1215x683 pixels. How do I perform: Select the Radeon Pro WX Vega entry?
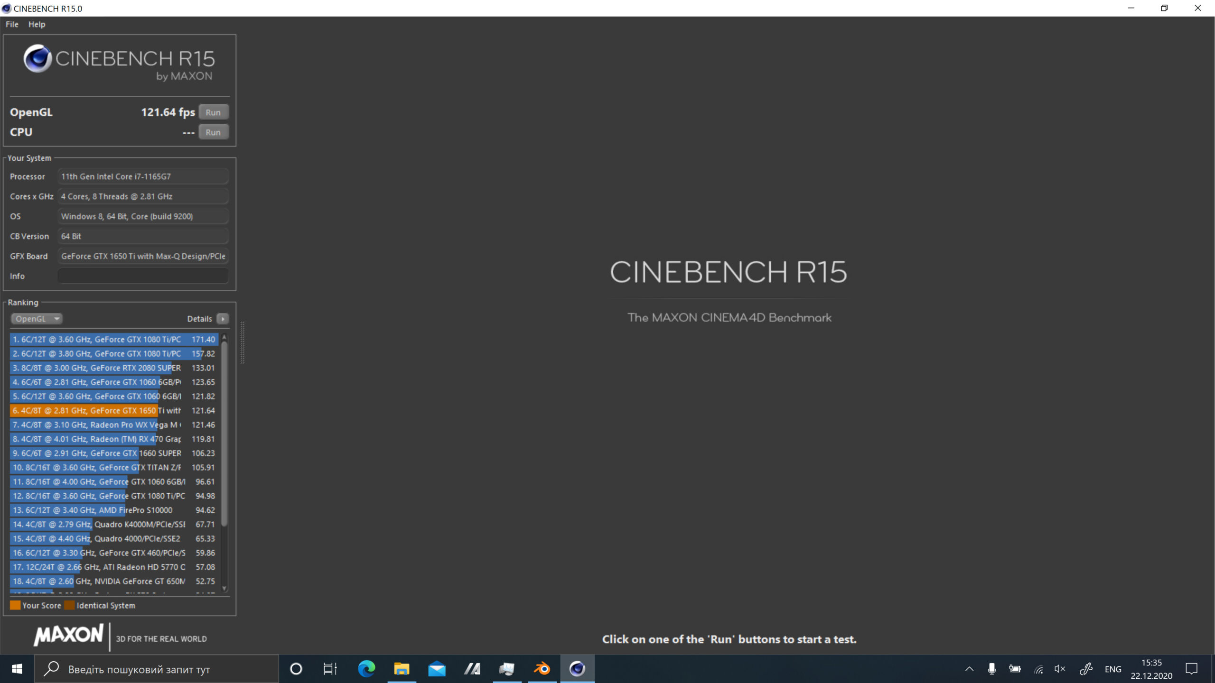114,425
